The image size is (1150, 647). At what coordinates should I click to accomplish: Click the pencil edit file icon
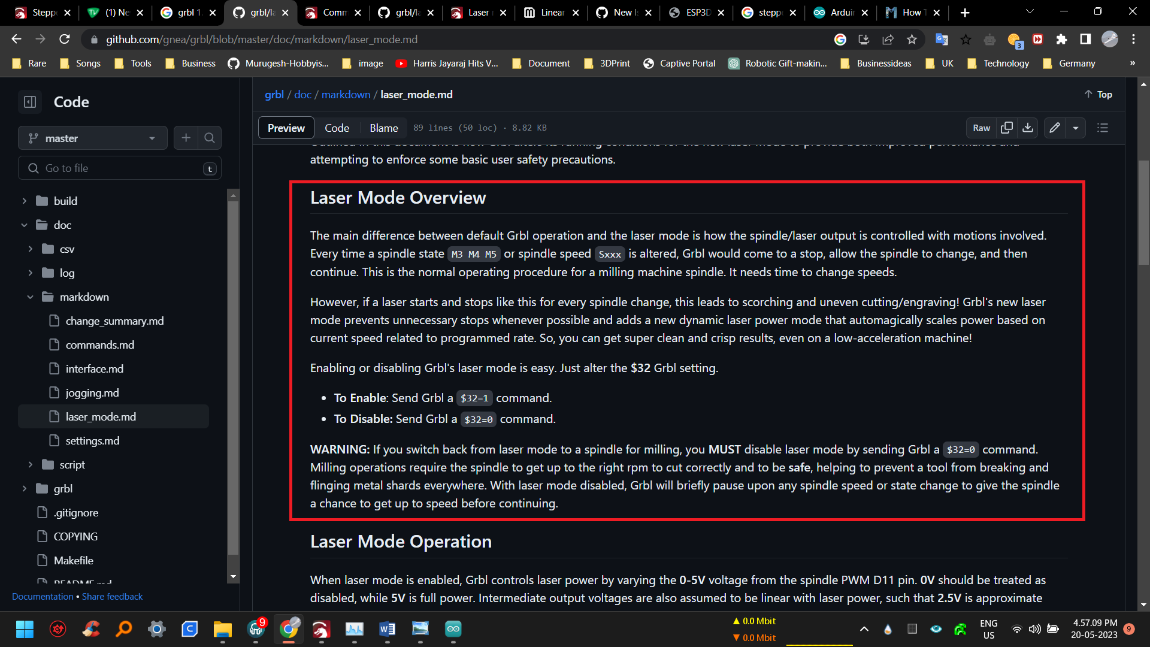pos(1055,128)
